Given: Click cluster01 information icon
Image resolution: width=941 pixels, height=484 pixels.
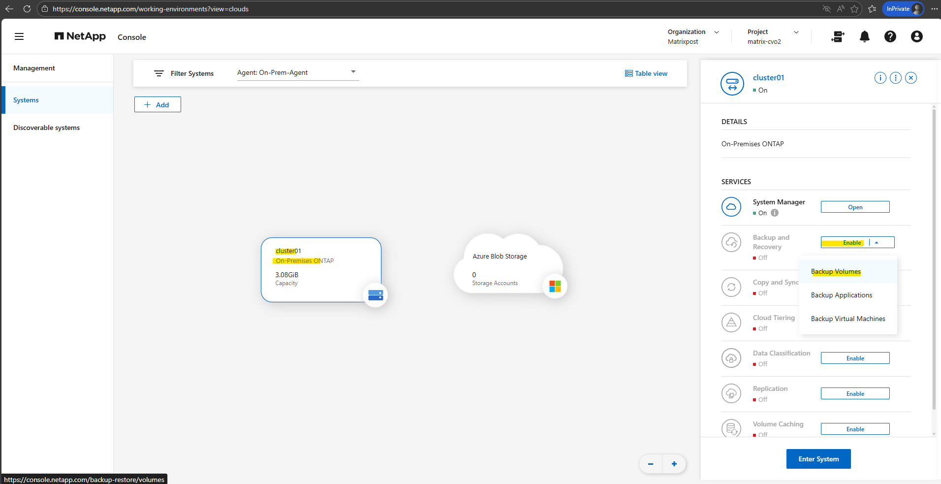Looking at the screenshot, I should pyautogui.click(x=880, y=78).
